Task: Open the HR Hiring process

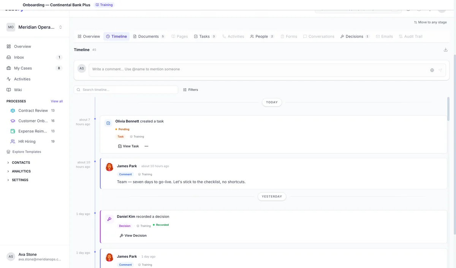Action: pos(33,141)
